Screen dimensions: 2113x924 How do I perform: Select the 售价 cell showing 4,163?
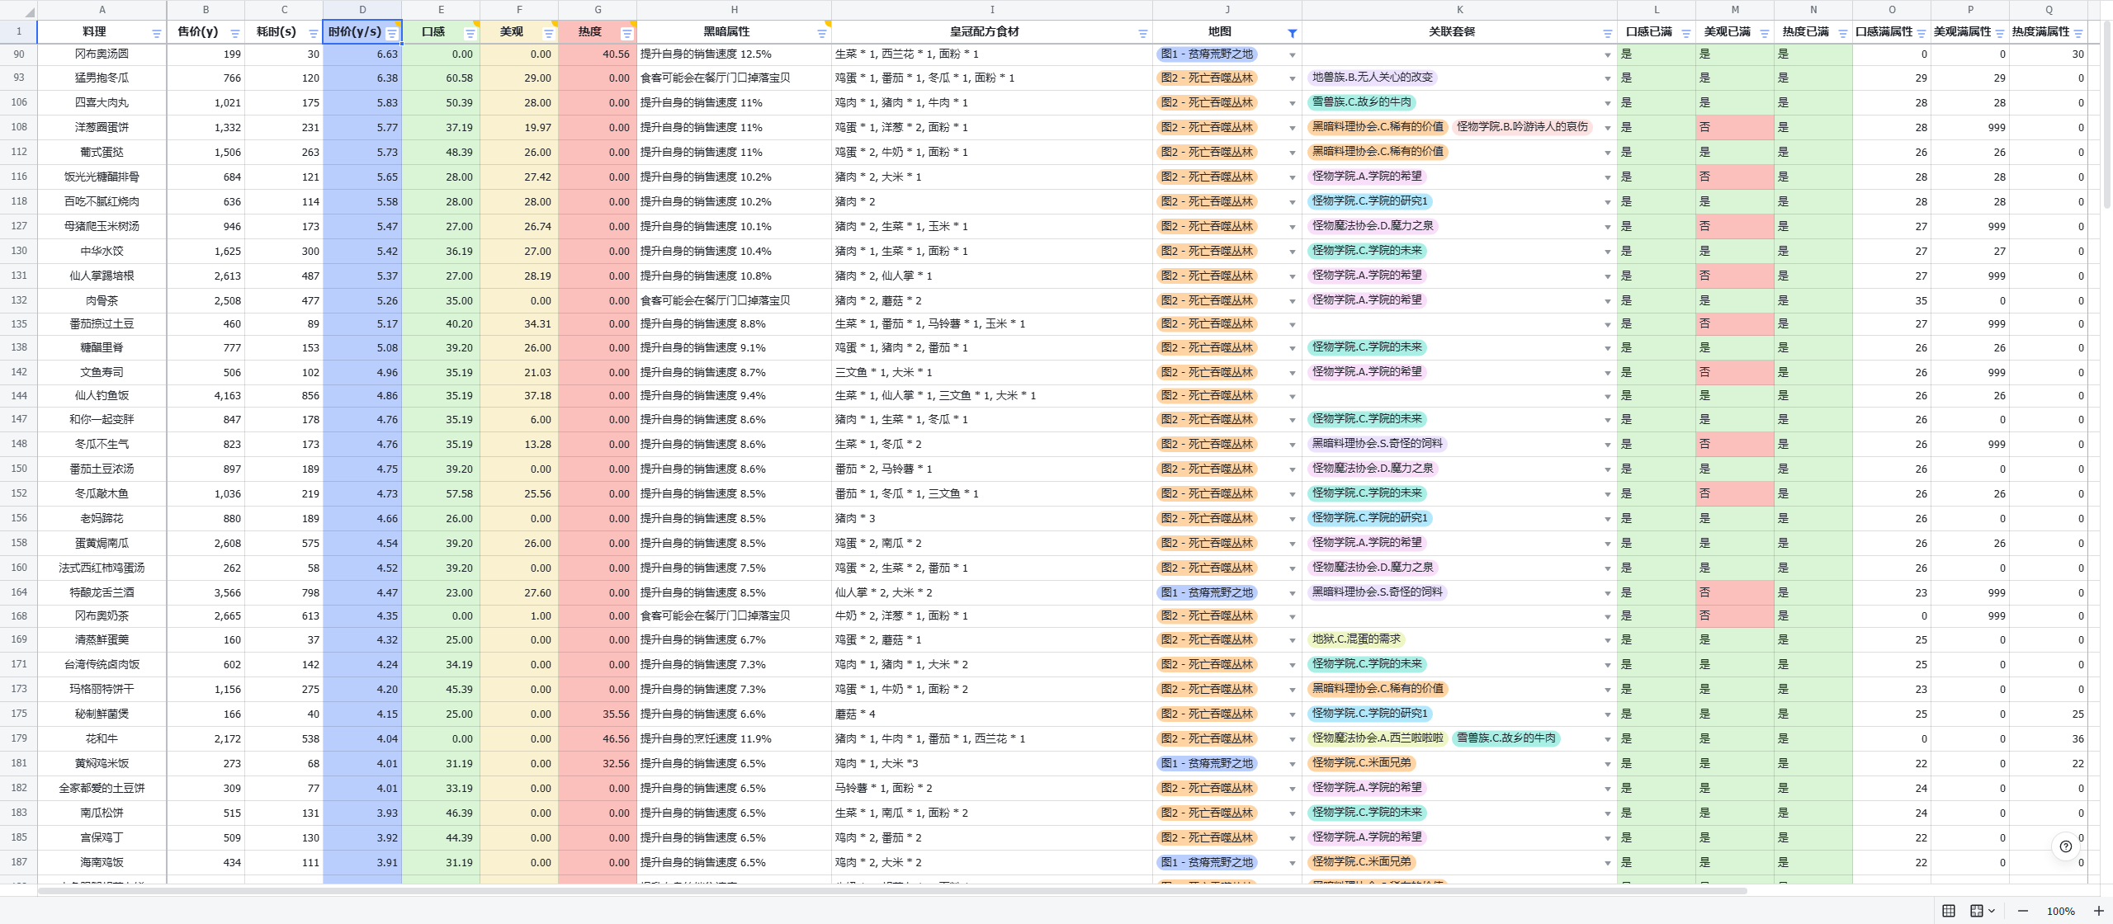click(206, 396)
